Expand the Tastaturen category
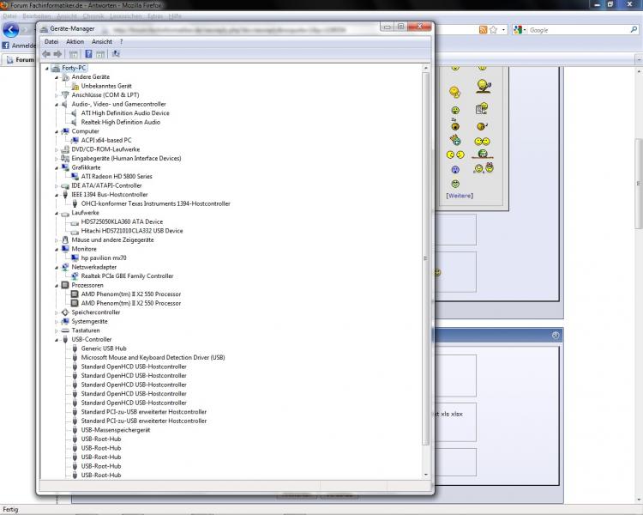This screenshot has width=643, height=515. point(57,330)
